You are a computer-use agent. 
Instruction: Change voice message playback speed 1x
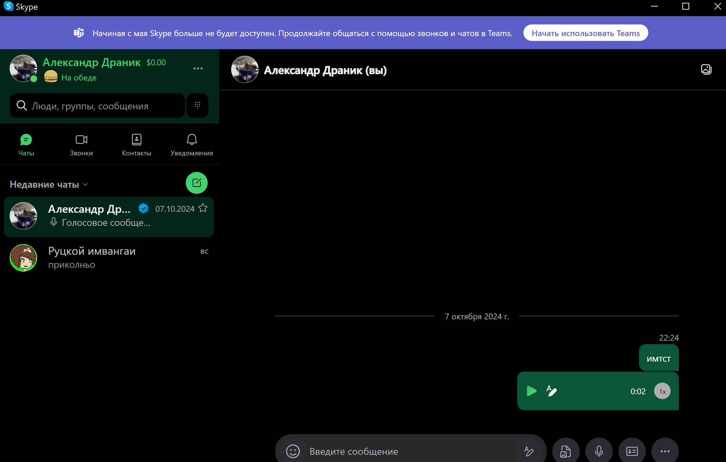tap(662, 391)
